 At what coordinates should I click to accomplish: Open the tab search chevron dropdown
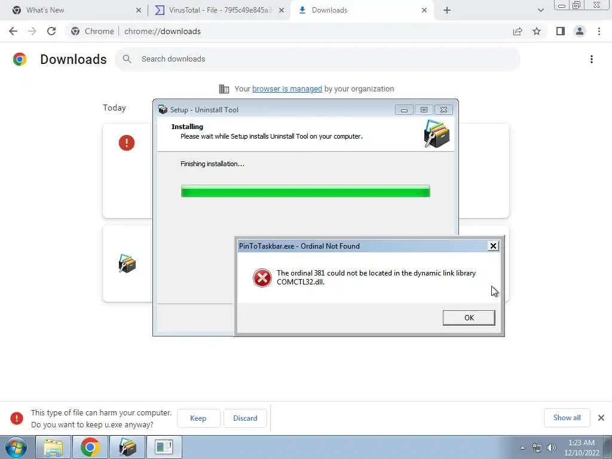(540, 11)
